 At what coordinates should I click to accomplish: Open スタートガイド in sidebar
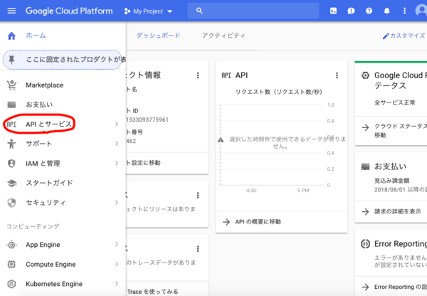(x=50, y=183)
